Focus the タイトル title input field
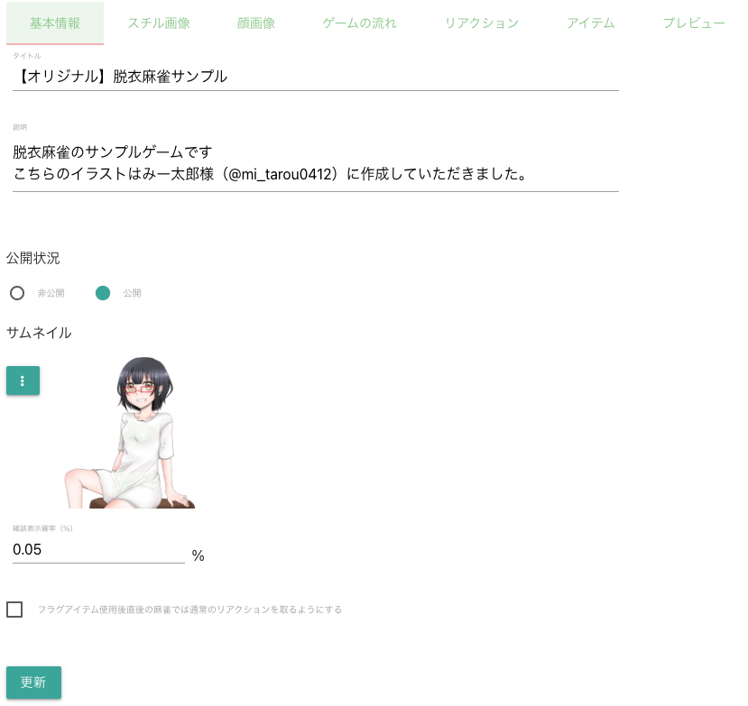The height and width of the screenshot is (706, 748). point(315,77)
